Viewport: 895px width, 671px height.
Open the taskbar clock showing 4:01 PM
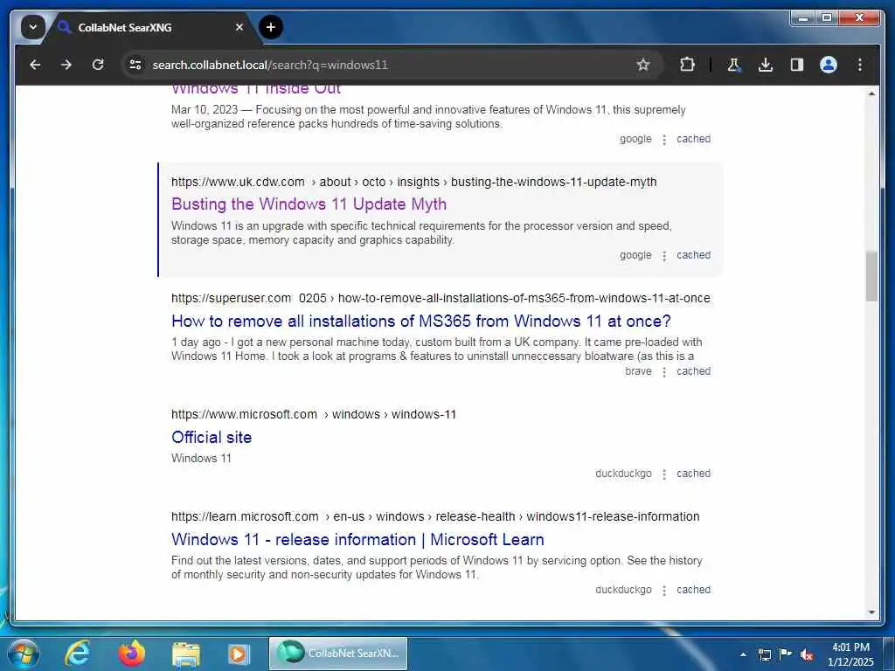click(x=850, y=654)
